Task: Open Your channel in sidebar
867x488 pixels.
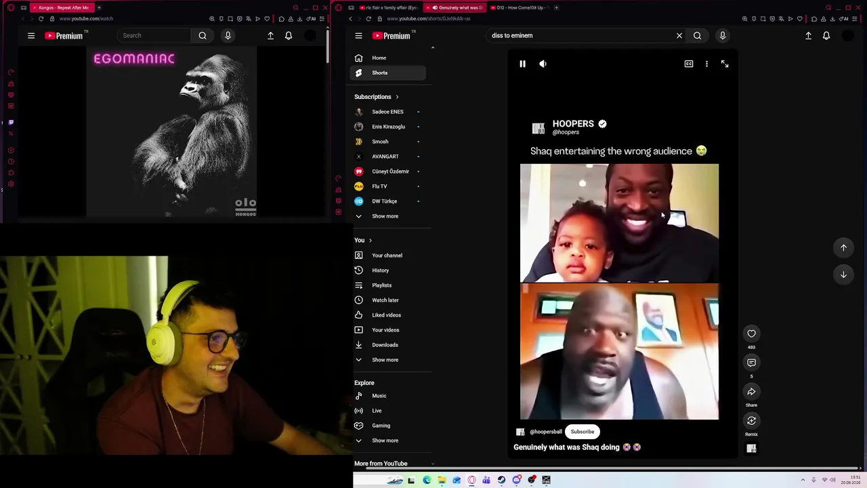Action: [388, 256]
